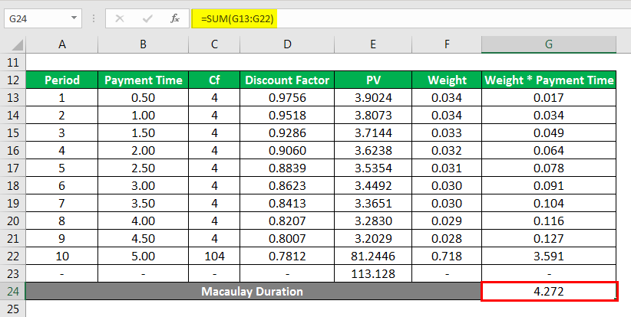Click cell with value 0.017

pyautogui.click(x=549, y=97)
